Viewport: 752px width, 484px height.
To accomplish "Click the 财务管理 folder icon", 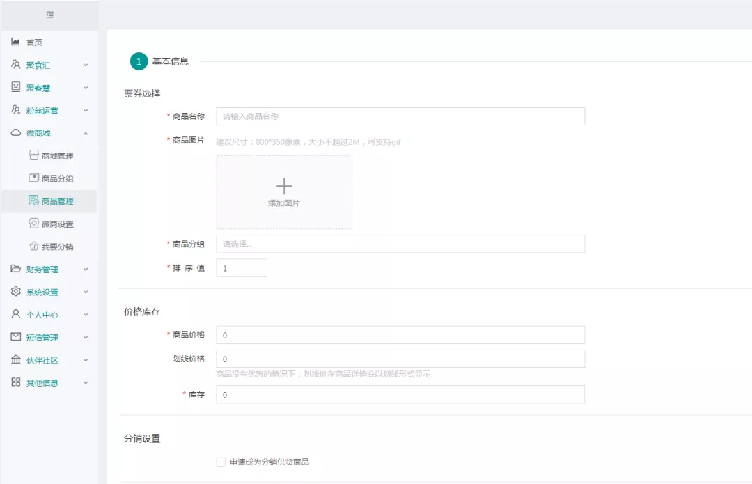I will click(16, 269).
